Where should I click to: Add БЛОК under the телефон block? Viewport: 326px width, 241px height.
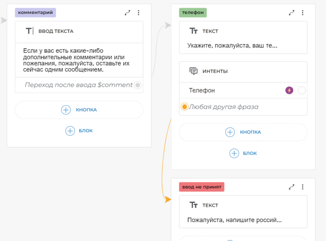click(x=243, y=153)
